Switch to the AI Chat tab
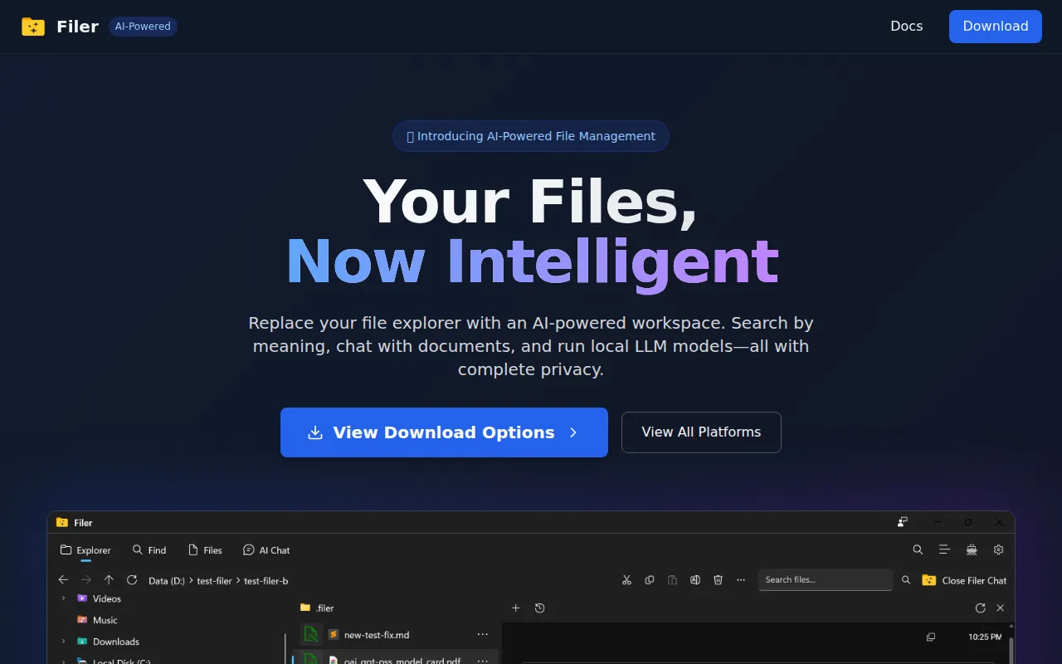Screen dimensions: 1062x664 pos(266,549)
